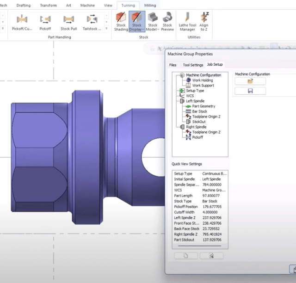Open the Stock Model dropdown
Image resolution: width=296 pixels, height=283 pixels.
(x=152, y=28)
